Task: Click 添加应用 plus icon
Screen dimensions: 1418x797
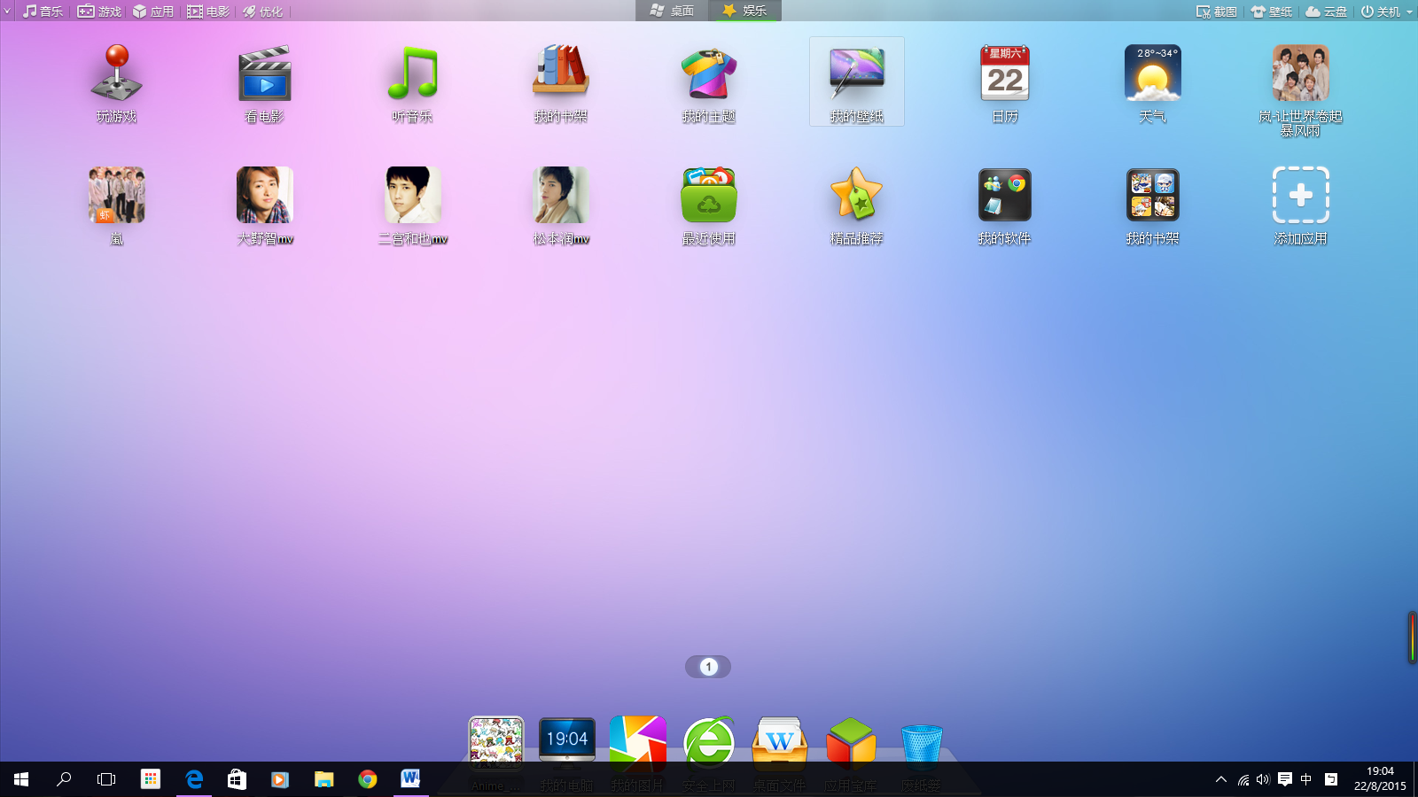Action: click(1300, 196)
